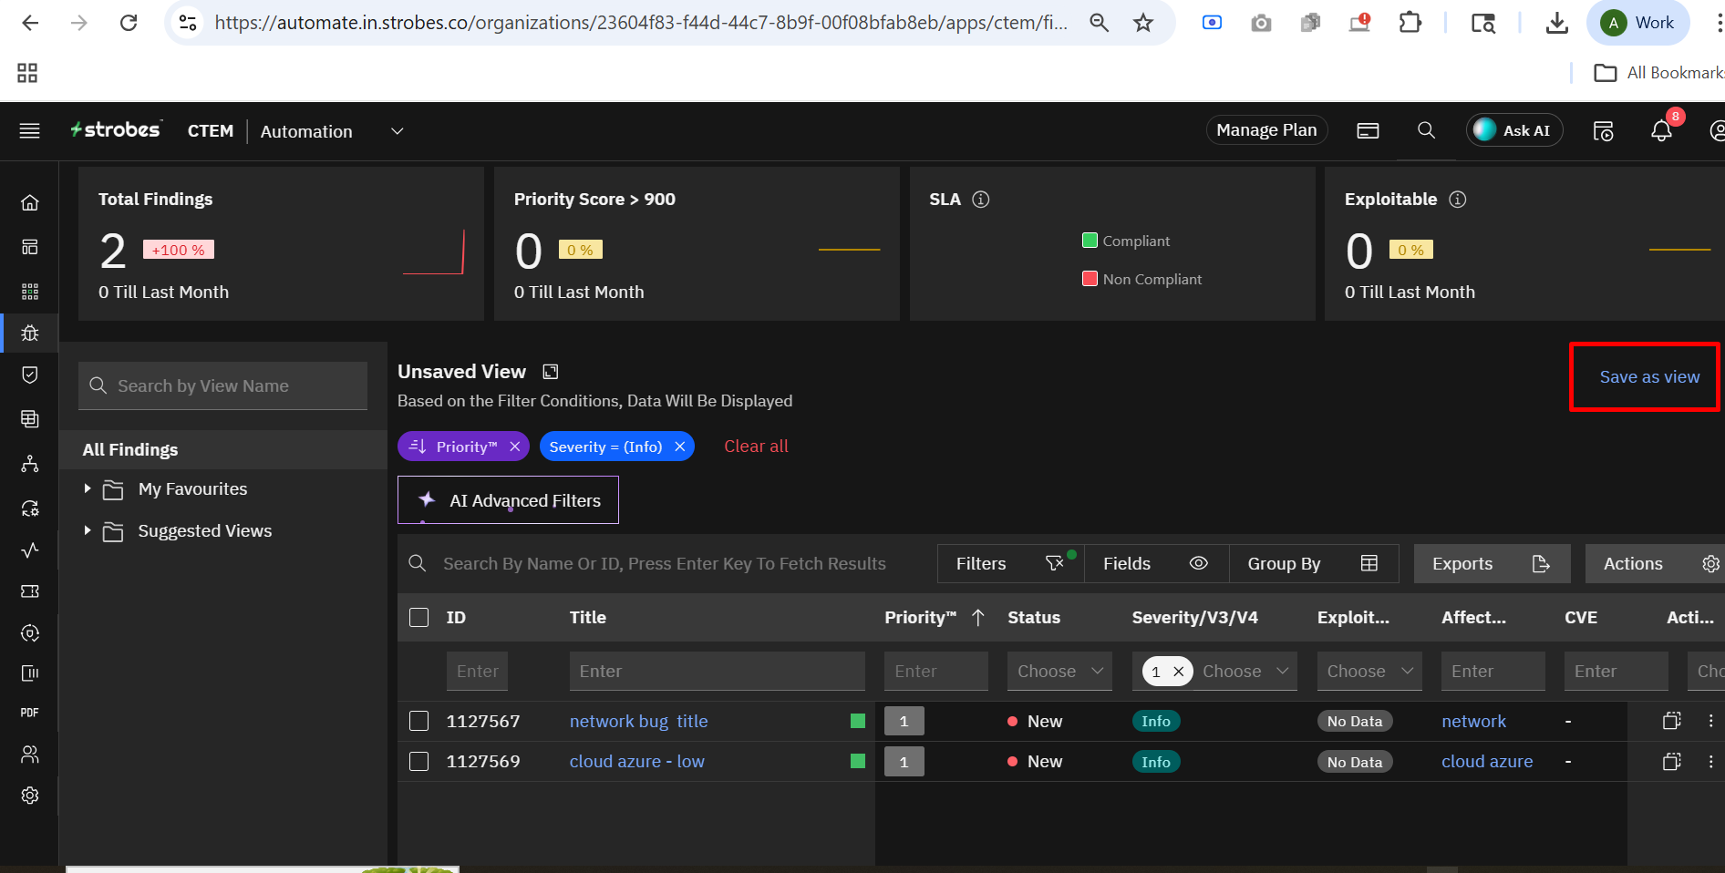
Task: Click the green swatch on cloud azure row
Action: tap(857, 761)
